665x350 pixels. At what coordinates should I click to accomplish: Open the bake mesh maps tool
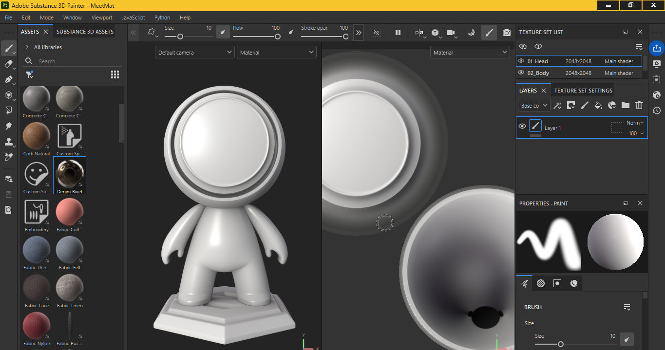8,179
